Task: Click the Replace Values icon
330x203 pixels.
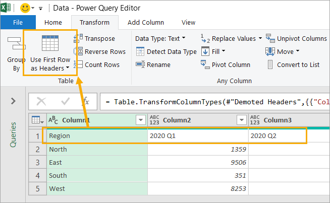Action: [x=205, y=39]
